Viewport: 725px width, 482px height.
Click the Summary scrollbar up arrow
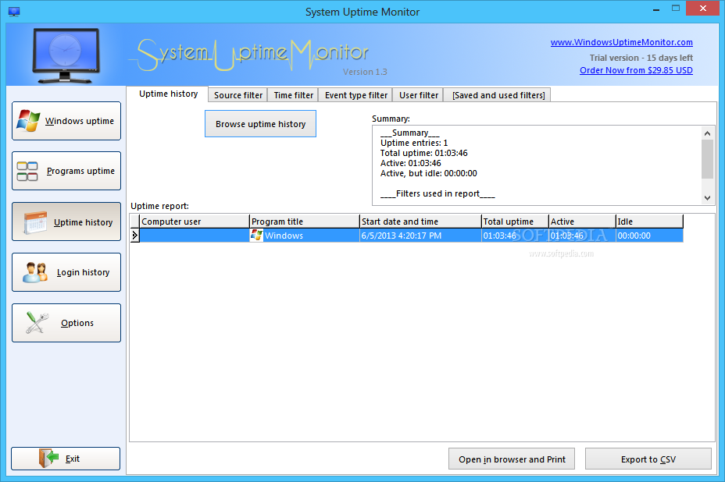click(707, 133)
